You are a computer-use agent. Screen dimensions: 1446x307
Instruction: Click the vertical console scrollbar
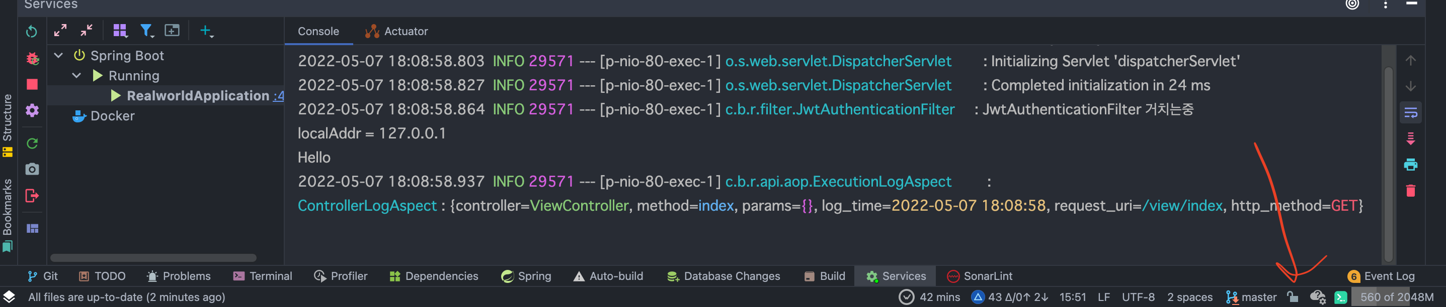(x=1389, y=164)
